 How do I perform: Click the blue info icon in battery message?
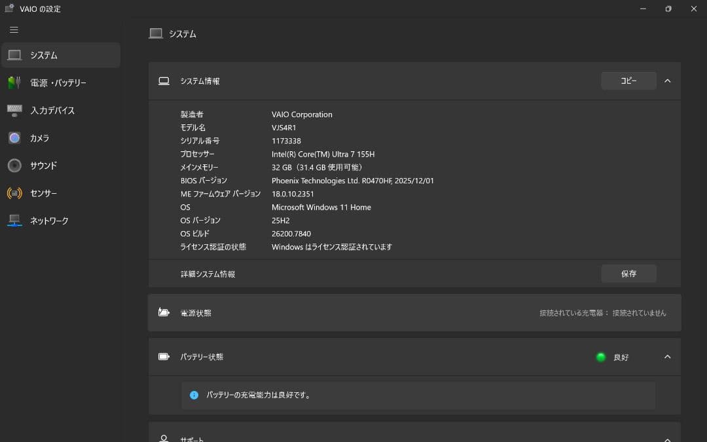click(194, 395)
